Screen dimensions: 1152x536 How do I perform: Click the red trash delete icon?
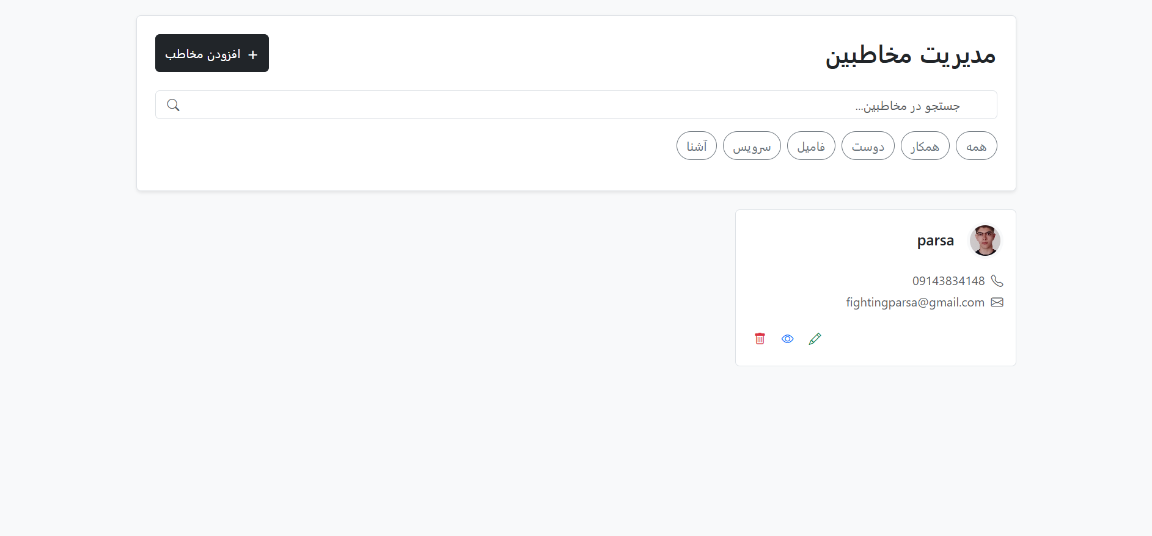(x=760, y=339)
